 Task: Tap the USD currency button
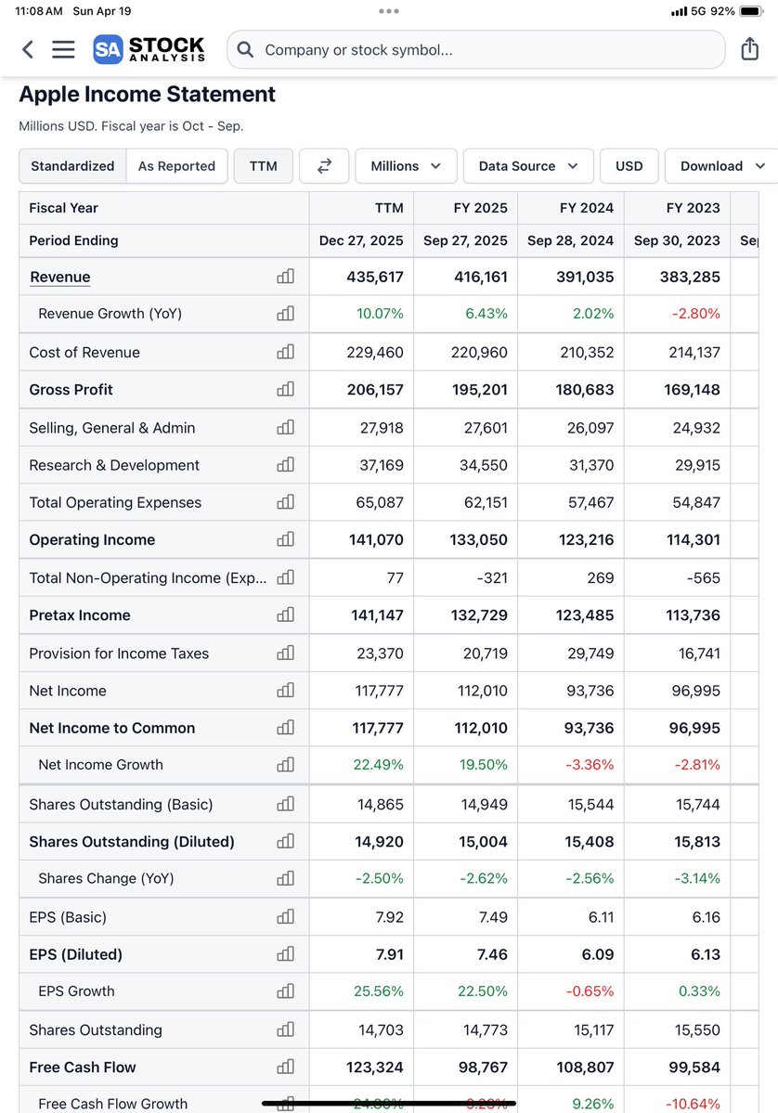click(629, 166)
